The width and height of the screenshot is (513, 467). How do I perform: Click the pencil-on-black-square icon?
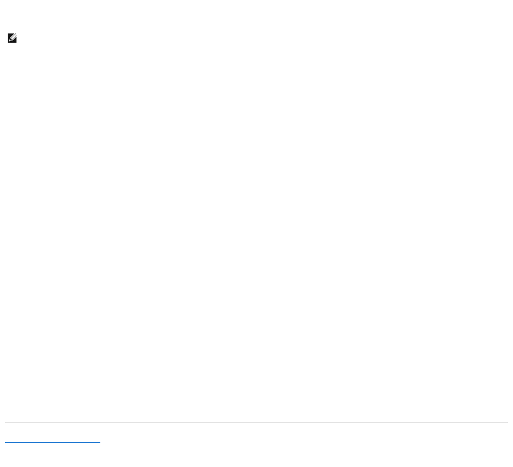point(12,38)
